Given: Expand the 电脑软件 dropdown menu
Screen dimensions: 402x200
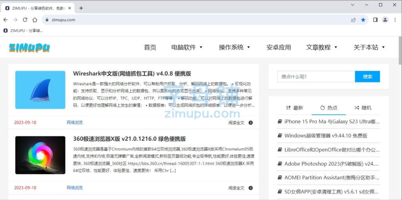Looking at the screenshot, I should (x=187, y=47).
